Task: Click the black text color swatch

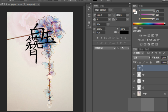Action: click(124, 32)
